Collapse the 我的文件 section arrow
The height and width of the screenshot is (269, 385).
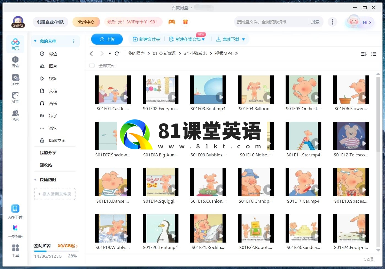pos(35,41)
